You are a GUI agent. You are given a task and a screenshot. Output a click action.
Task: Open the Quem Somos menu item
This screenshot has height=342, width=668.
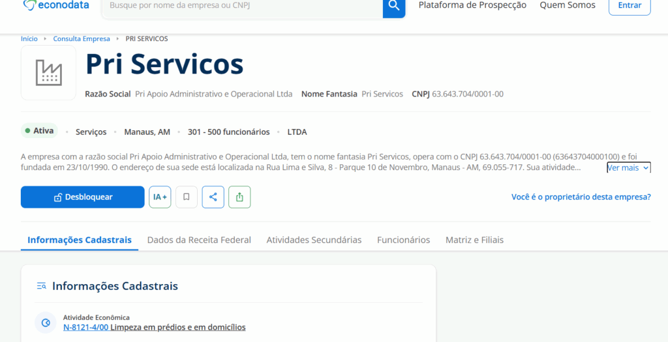pyautogui.click(x=567, y=5)
